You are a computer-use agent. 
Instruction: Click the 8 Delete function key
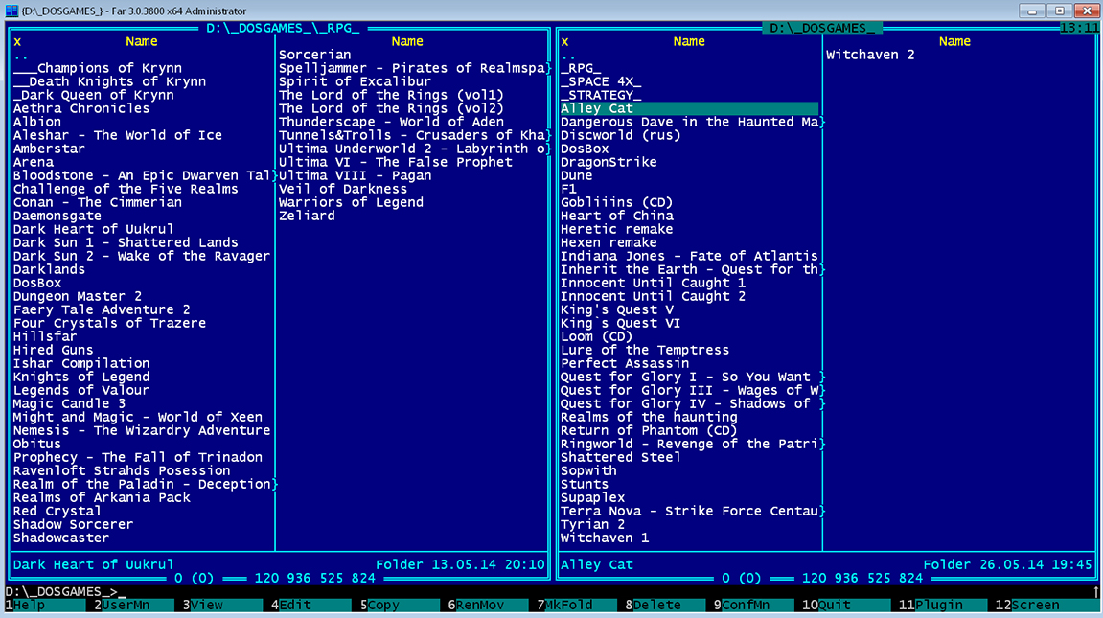(666, 605)
